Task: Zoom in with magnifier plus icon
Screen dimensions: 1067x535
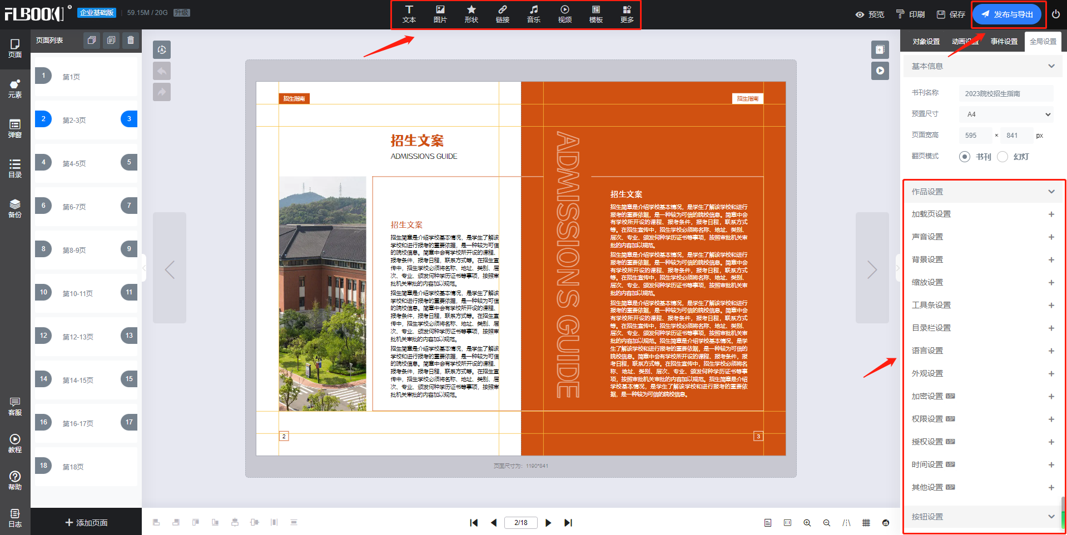Action: pos(807,523)
